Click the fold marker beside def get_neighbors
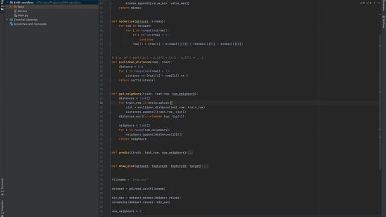 [110, 94]
